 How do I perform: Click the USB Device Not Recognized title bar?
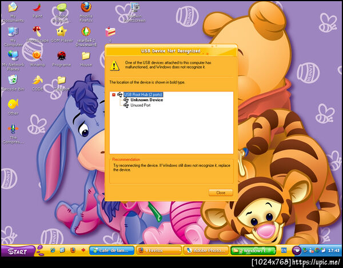(171, 51)
